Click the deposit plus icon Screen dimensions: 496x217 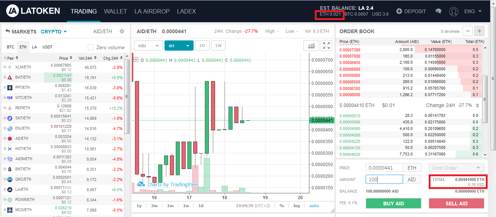point(399,11)
